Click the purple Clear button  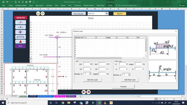[20, 46]
